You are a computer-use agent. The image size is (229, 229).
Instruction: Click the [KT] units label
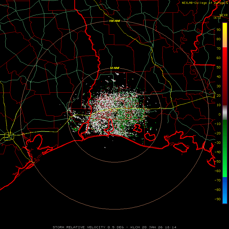coord(217,18)
